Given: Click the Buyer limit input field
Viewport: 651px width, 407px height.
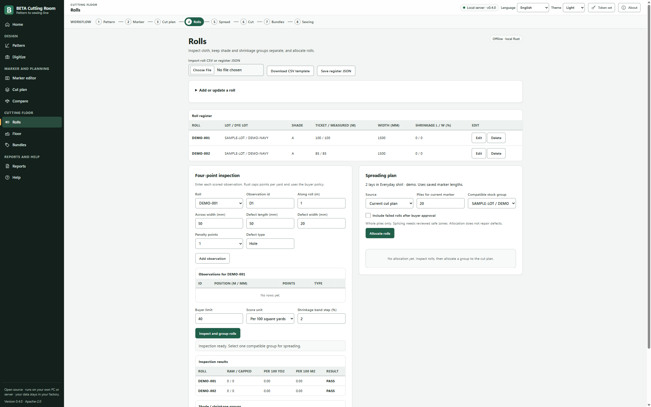Looking at the screenshot, I should coord(219,318).
